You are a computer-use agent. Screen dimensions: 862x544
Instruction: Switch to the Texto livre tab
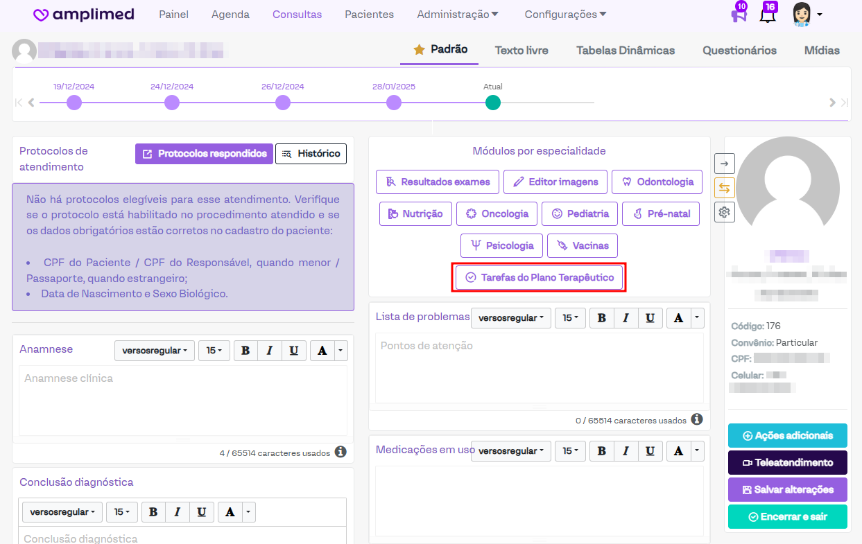pos(521,50)
